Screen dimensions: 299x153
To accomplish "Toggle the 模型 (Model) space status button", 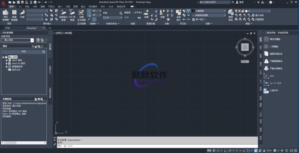I will coord(209,150).
